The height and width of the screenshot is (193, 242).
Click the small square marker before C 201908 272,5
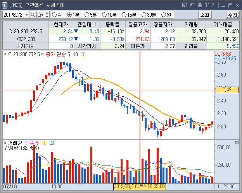pos(5,54)
